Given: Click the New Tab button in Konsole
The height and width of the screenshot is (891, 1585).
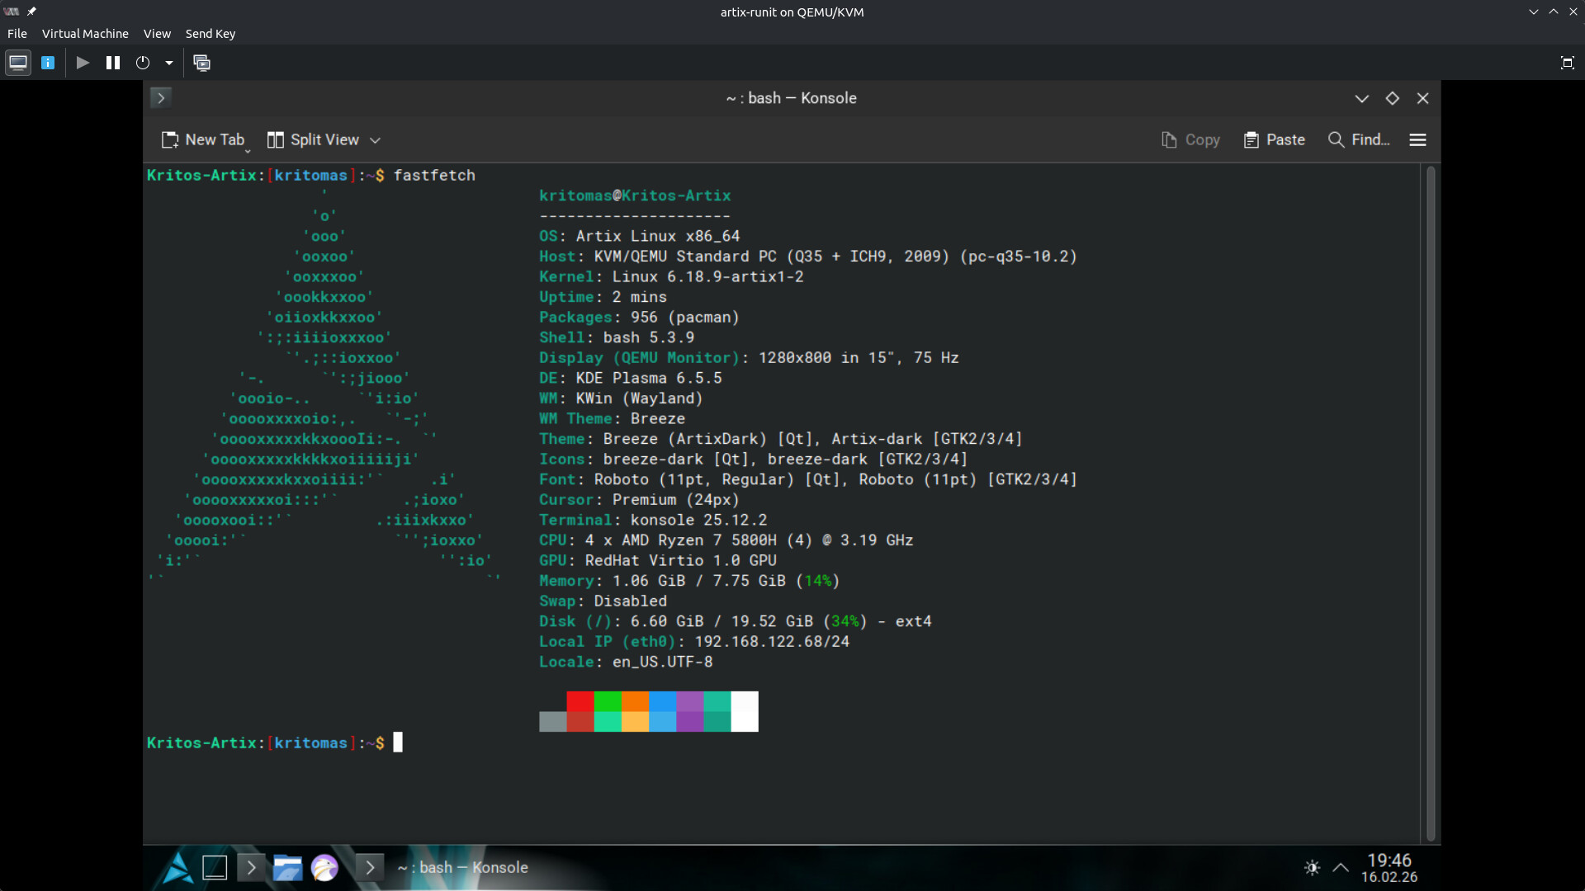Looking at the screenshot, I should [x=203, y=140].
